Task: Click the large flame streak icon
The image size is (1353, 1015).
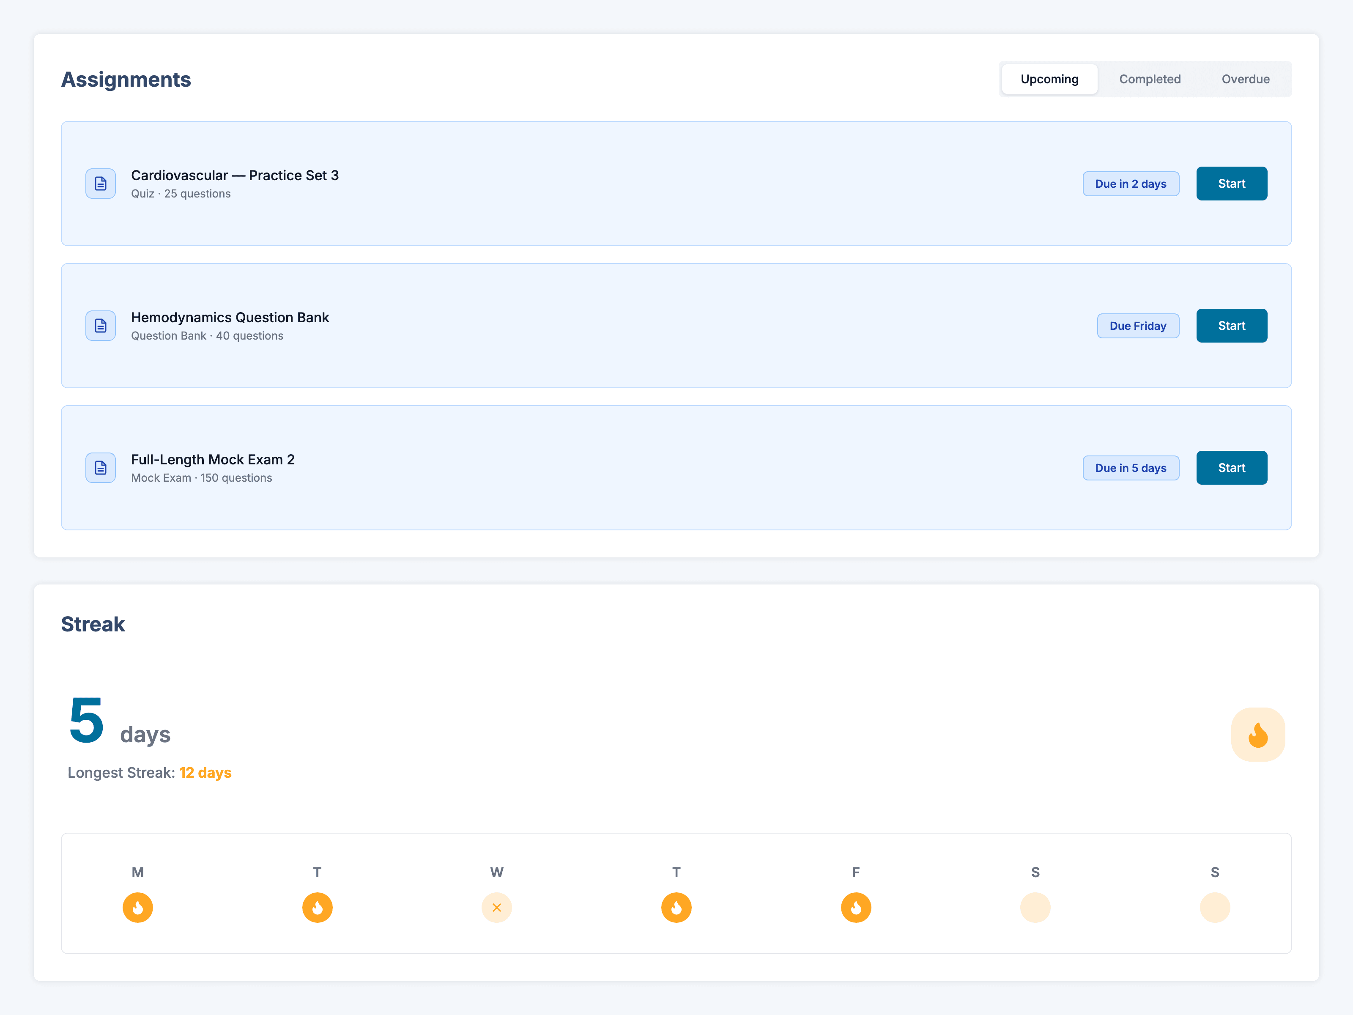Action: [1257, 734]
